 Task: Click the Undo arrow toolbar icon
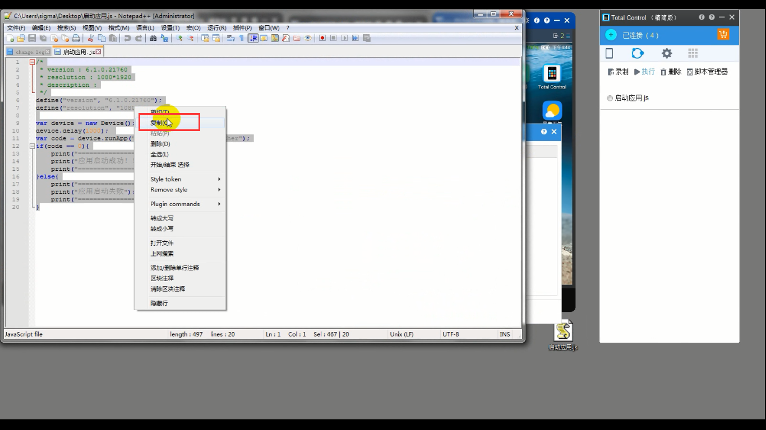point(127,38)
